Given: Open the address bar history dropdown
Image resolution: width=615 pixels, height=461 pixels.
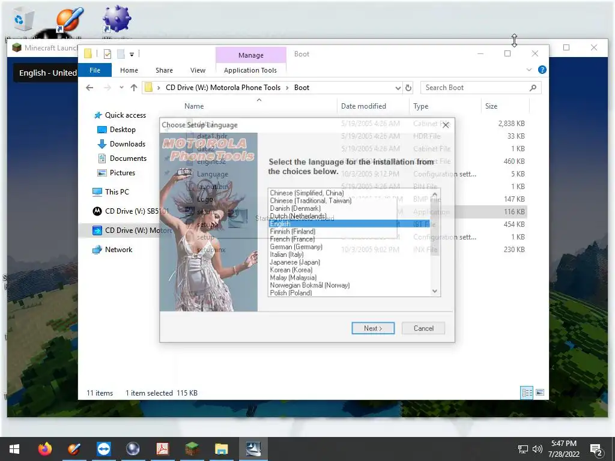Looking at the screenshot, I should tap(398, 88).
